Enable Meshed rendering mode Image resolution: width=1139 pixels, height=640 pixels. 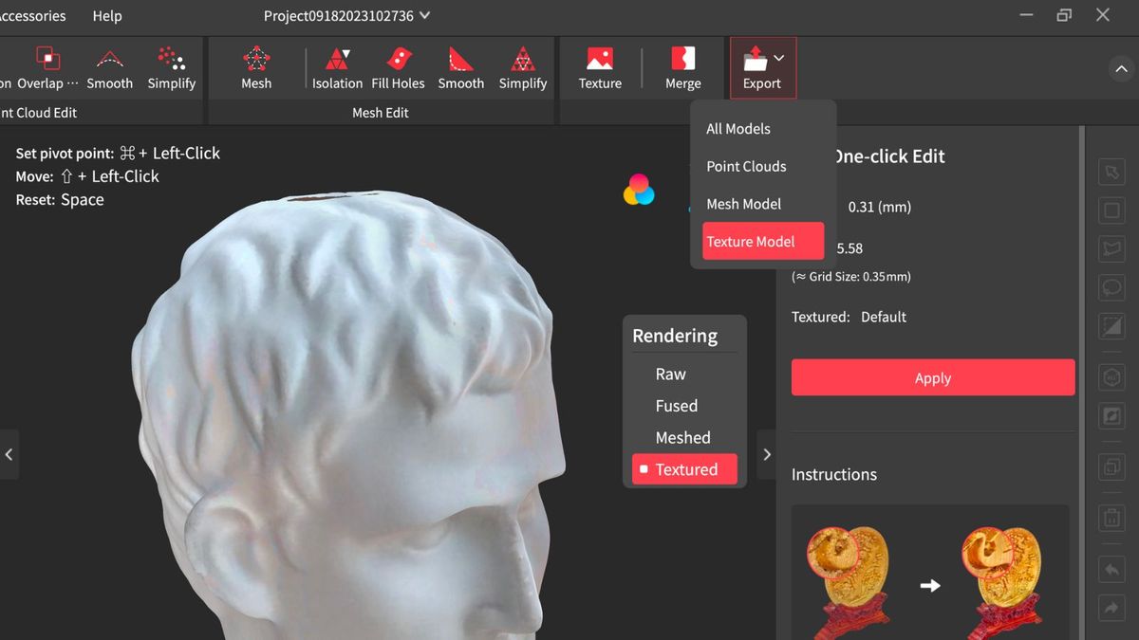(x=682, y=437)
